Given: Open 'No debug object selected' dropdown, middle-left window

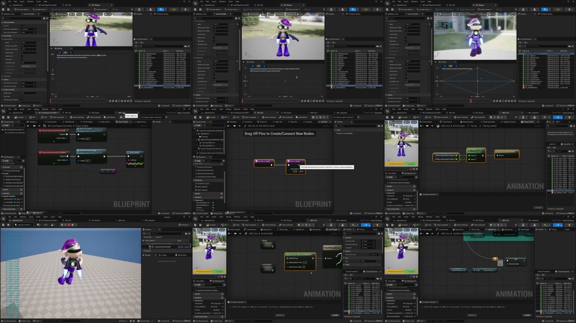Looking at the screenshot, I should [152, 117].
